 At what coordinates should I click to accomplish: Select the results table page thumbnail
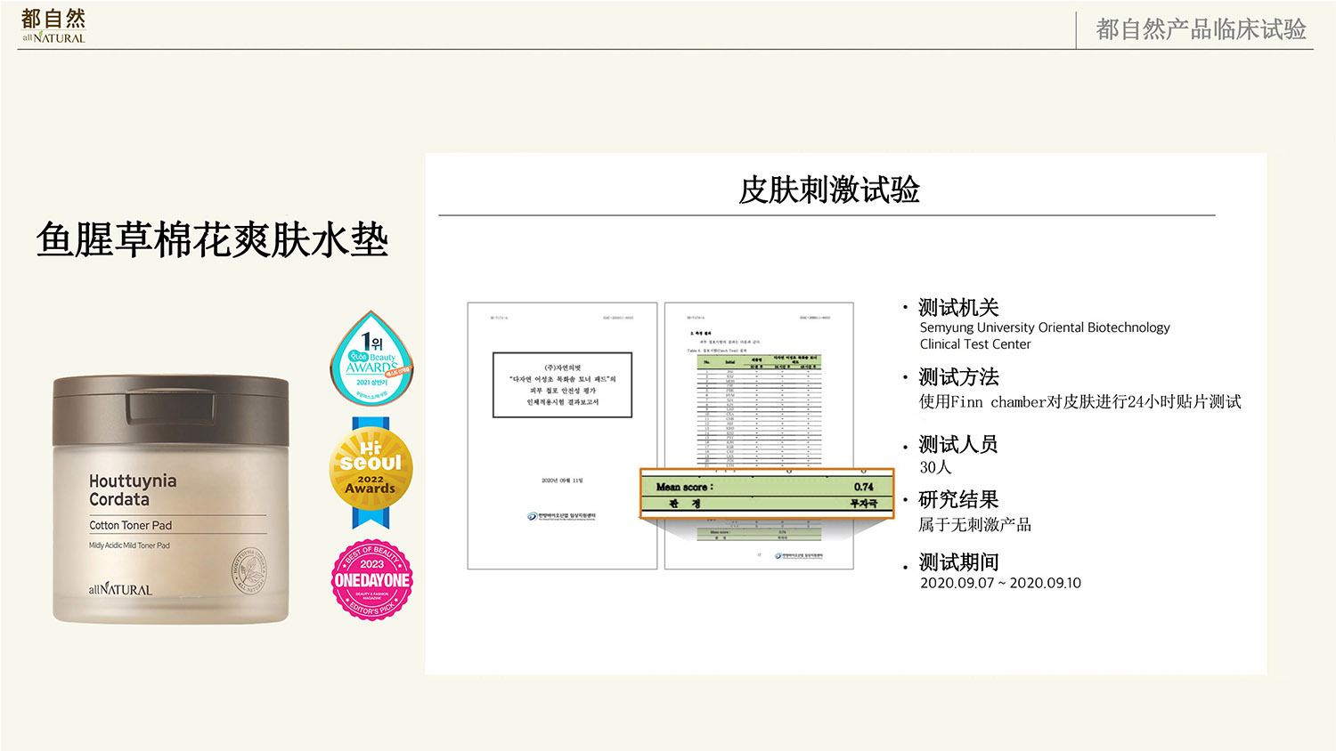click(758, 383)
